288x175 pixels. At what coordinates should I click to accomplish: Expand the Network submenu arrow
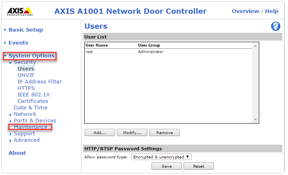click(x=11, y=115)
